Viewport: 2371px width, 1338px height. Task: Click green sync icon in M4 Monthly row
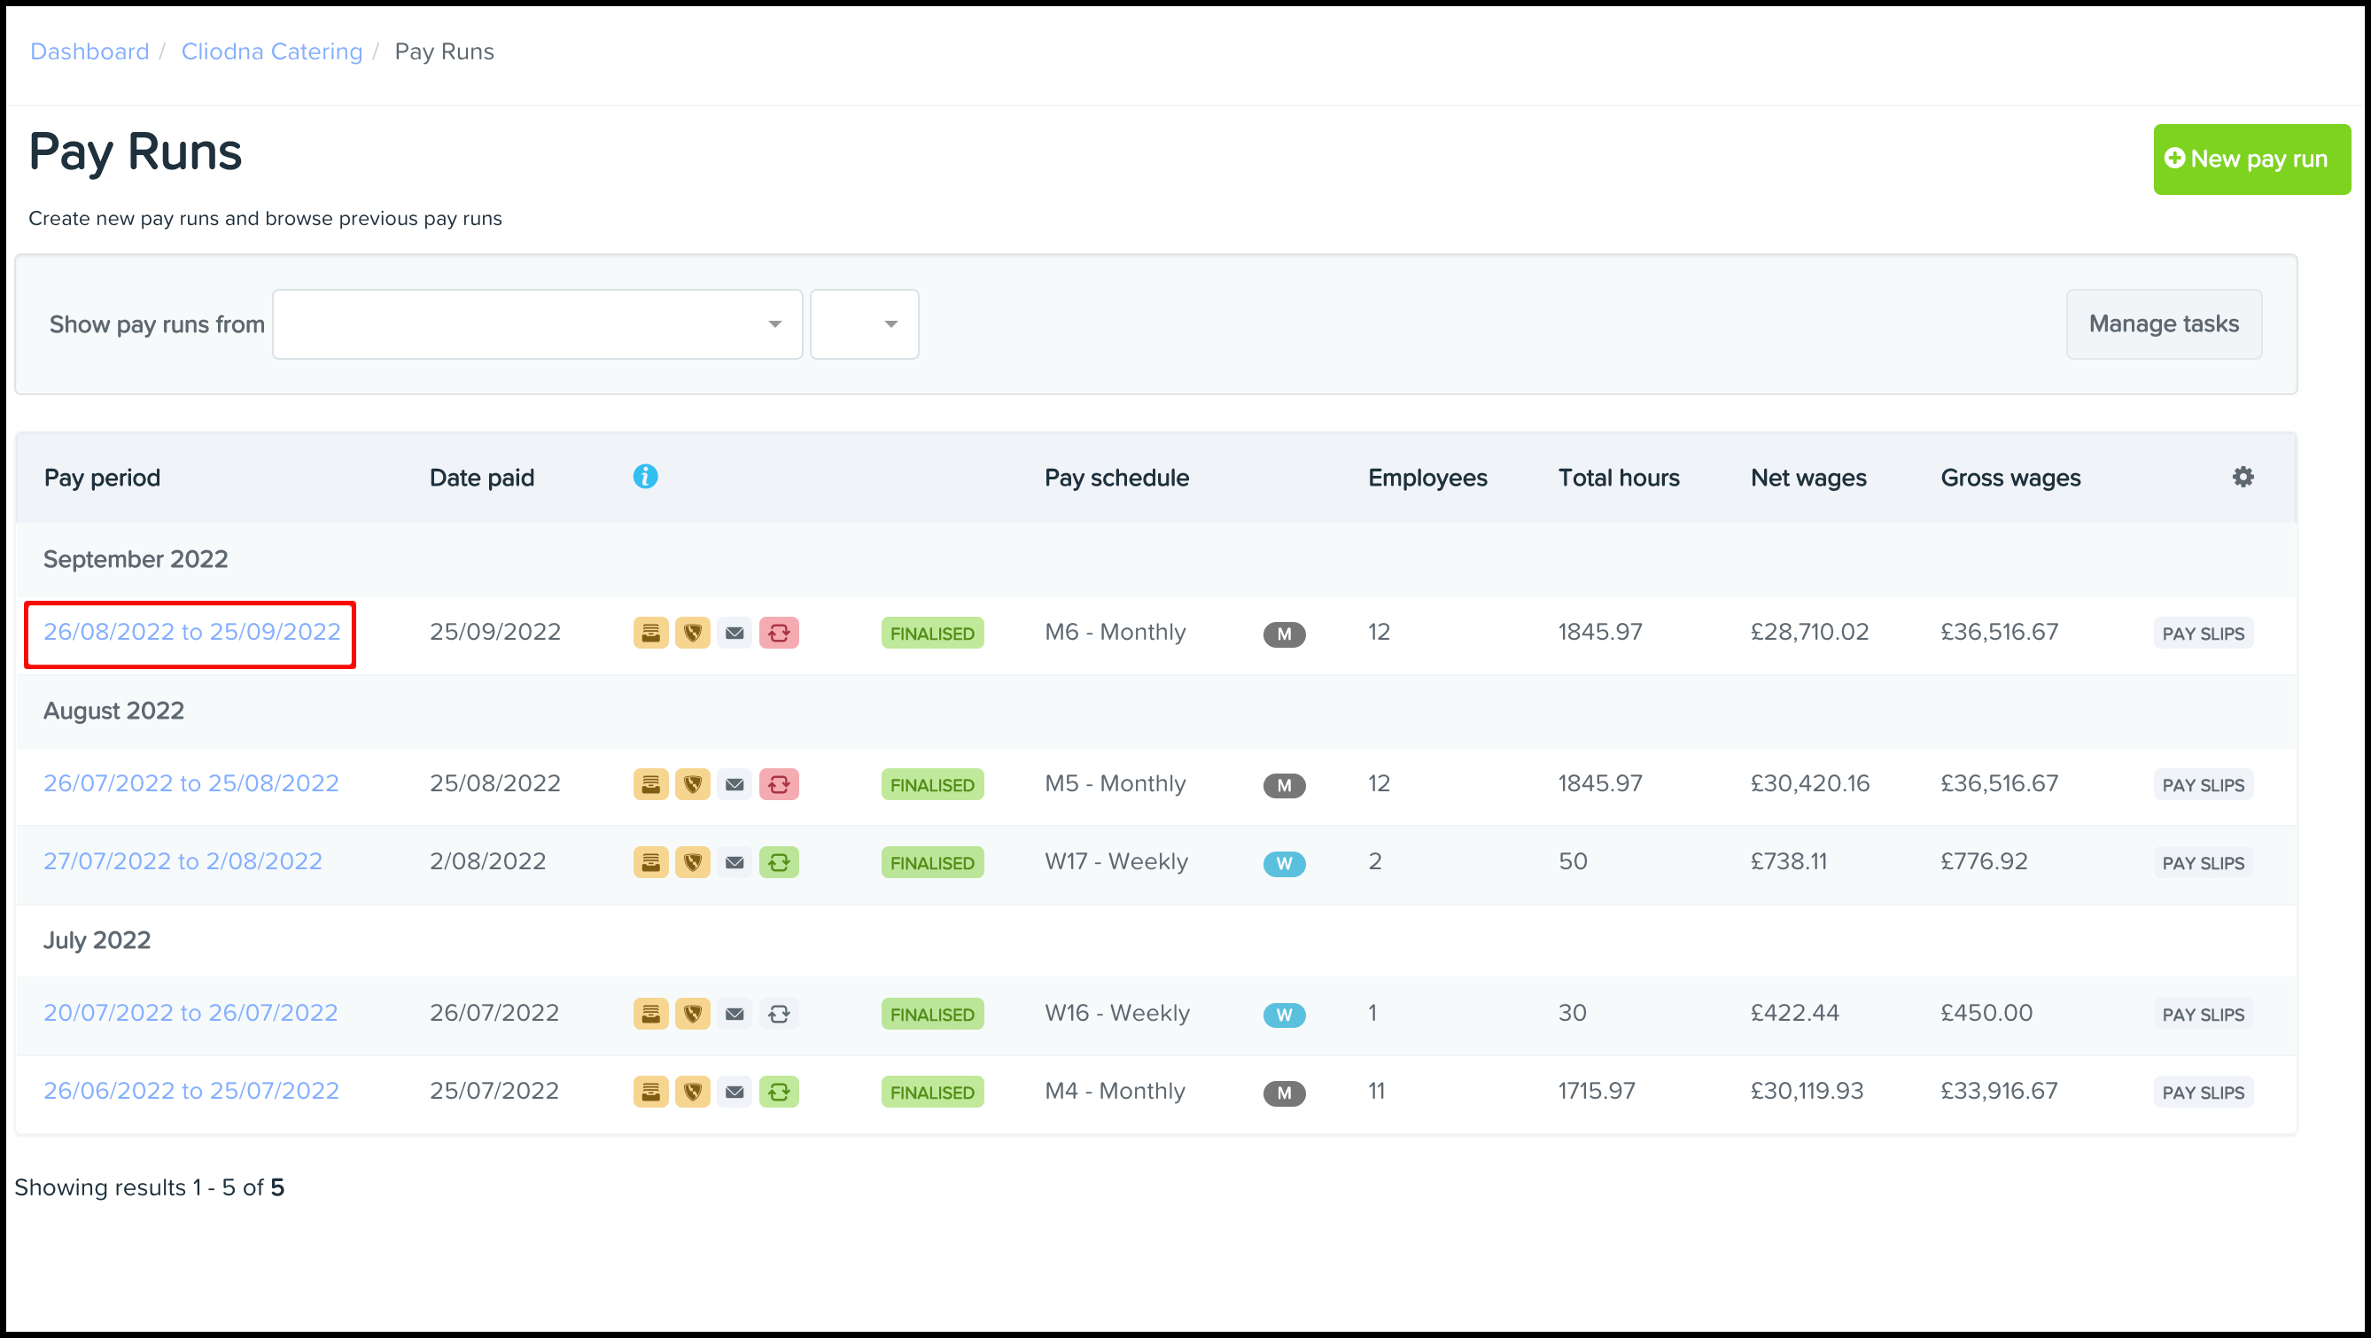(x=779, y=1093)
